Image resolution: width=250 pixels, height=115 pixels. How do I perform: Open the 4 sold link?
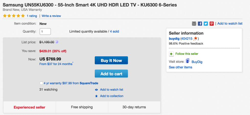tap(114, 32)
